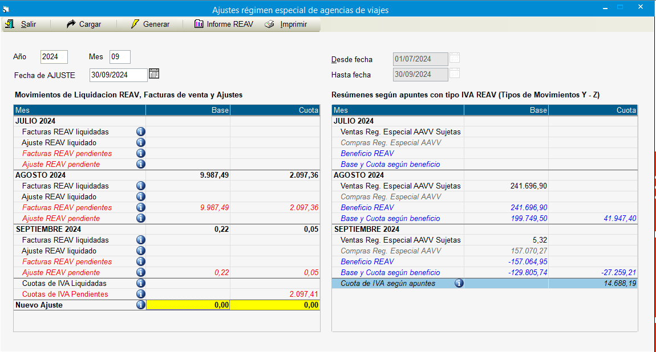Click info icon for Cuotas de IVA Liquidadas
656x352 pixels.
[x=140, y=283]
